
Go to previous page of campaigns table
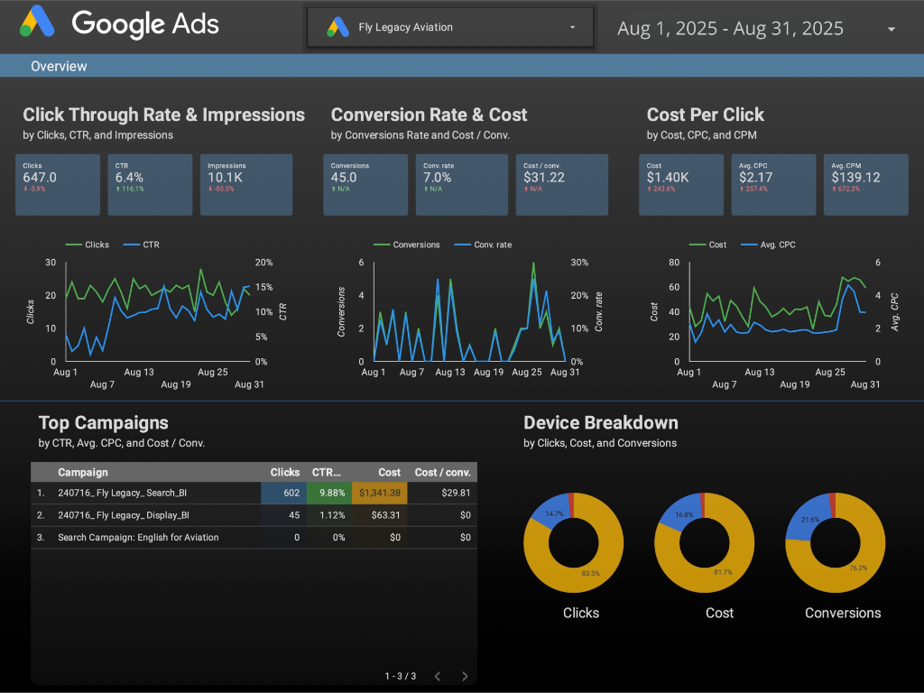[438, 676]
